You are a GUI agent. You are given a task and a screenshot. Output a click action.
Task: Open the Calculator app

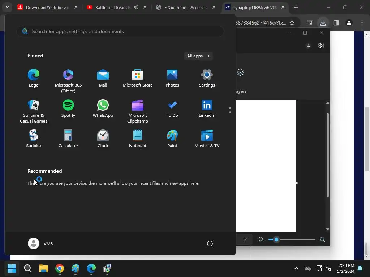(x=68, y=139)
